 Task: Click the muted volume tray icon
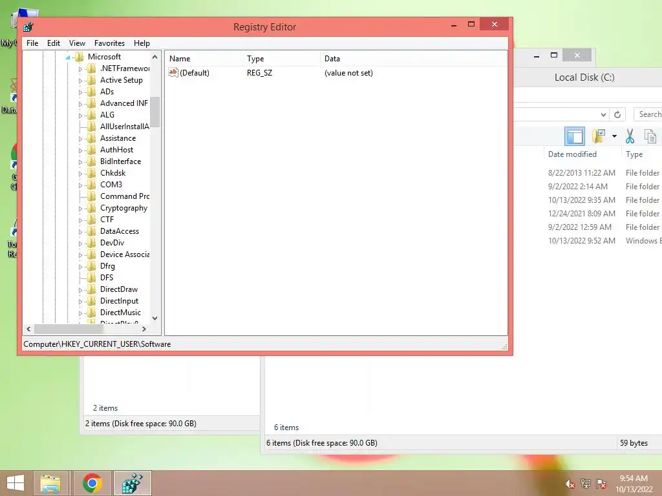(x=570, y=484)
